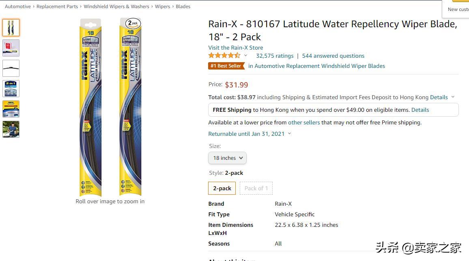The image size is (469, 261).
Task: Visit the Rain-X Store link
Action: coord(235,48)
